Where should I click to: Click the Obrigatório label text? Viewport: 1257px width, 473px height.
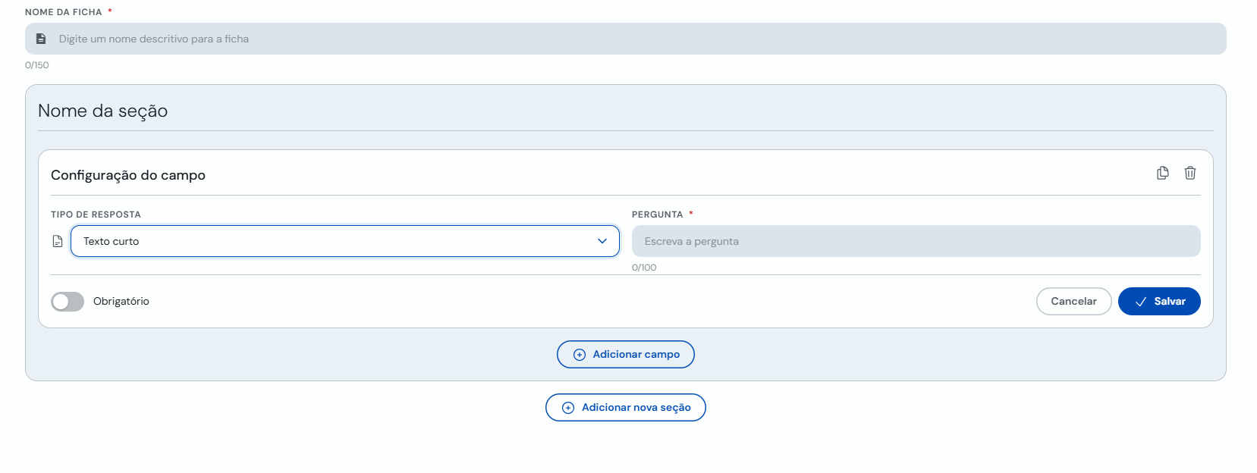pos(121,301)
